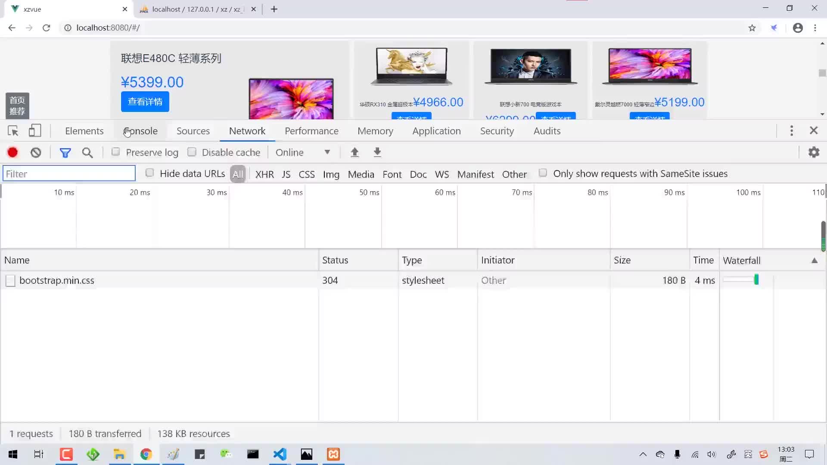Switch to the Security tab
Viewport: 827px width, 465px height.
tap(497, 131)
